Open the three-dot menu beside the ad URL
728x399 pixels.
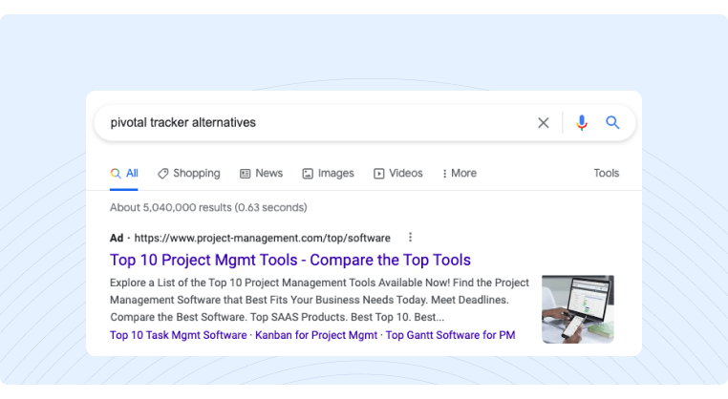coord(410,238)
